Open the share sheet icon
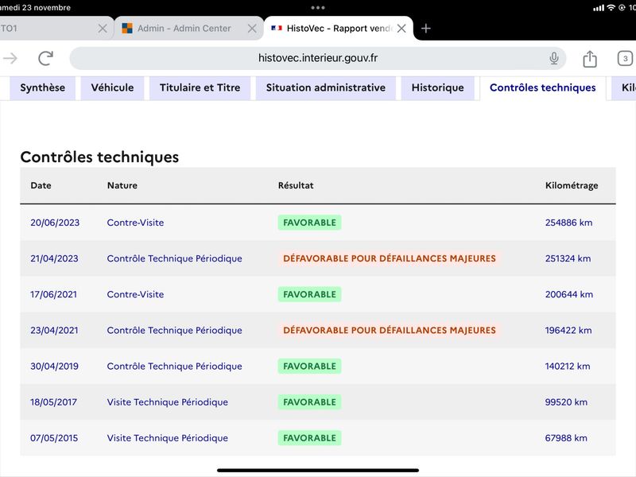Screen dimensions: 636x477 (x=590, y=59)
